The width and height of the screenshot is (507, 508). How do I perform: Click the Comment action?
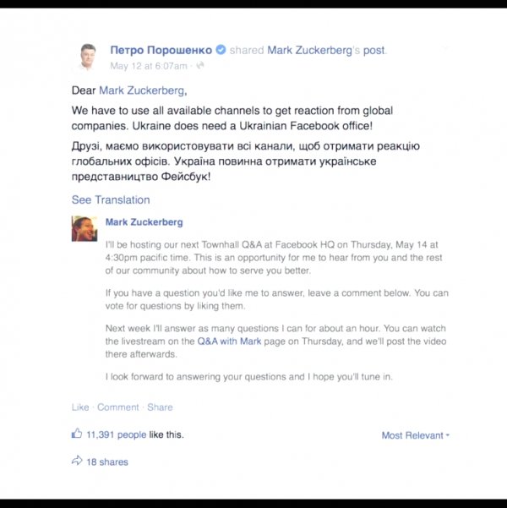click(x=118, y=407)
